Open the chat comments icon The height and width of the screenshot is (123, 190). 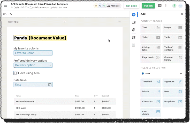159,6
